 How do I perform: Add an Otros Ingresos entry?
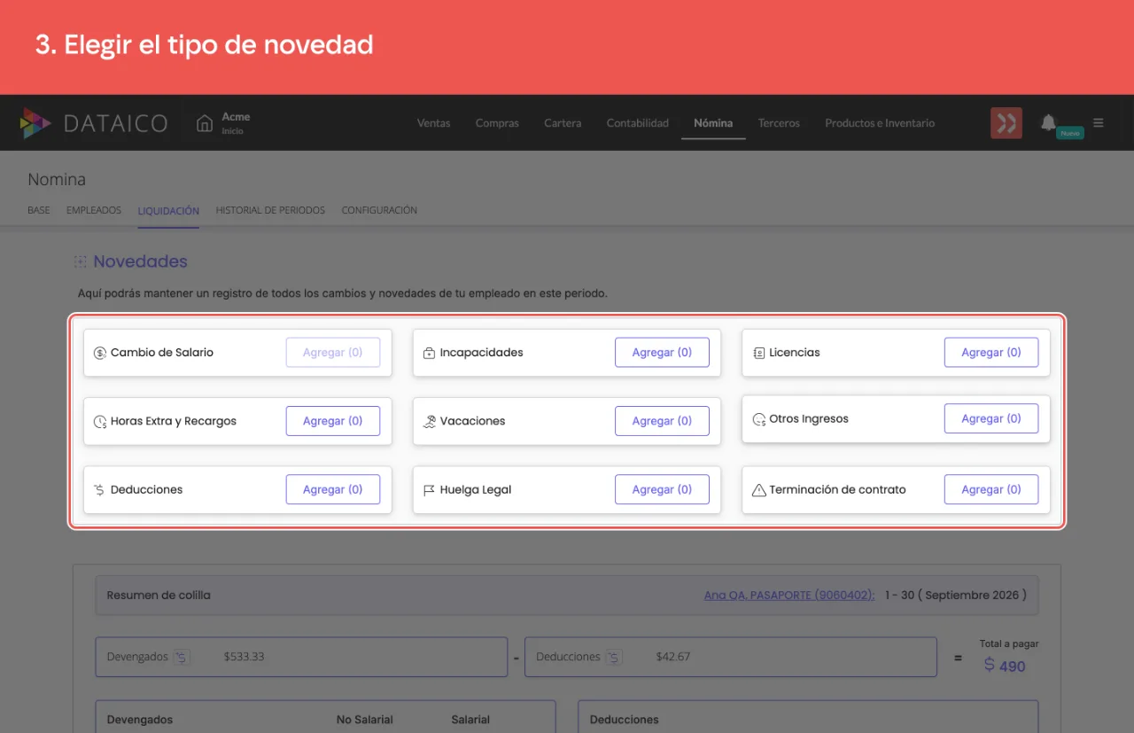click(x=991, y=418)
